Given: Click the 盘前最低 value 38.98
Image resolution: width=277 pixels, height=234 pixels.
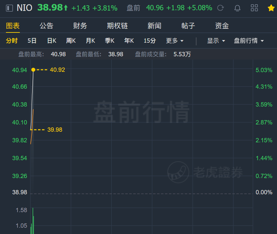Looking at the screenshot, I should point(116,54).
